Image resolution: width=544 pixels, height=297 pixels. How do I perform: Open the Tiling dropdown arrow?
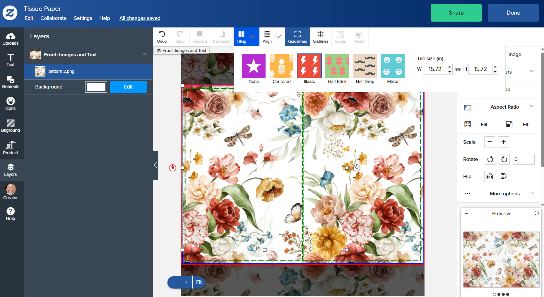253,37
